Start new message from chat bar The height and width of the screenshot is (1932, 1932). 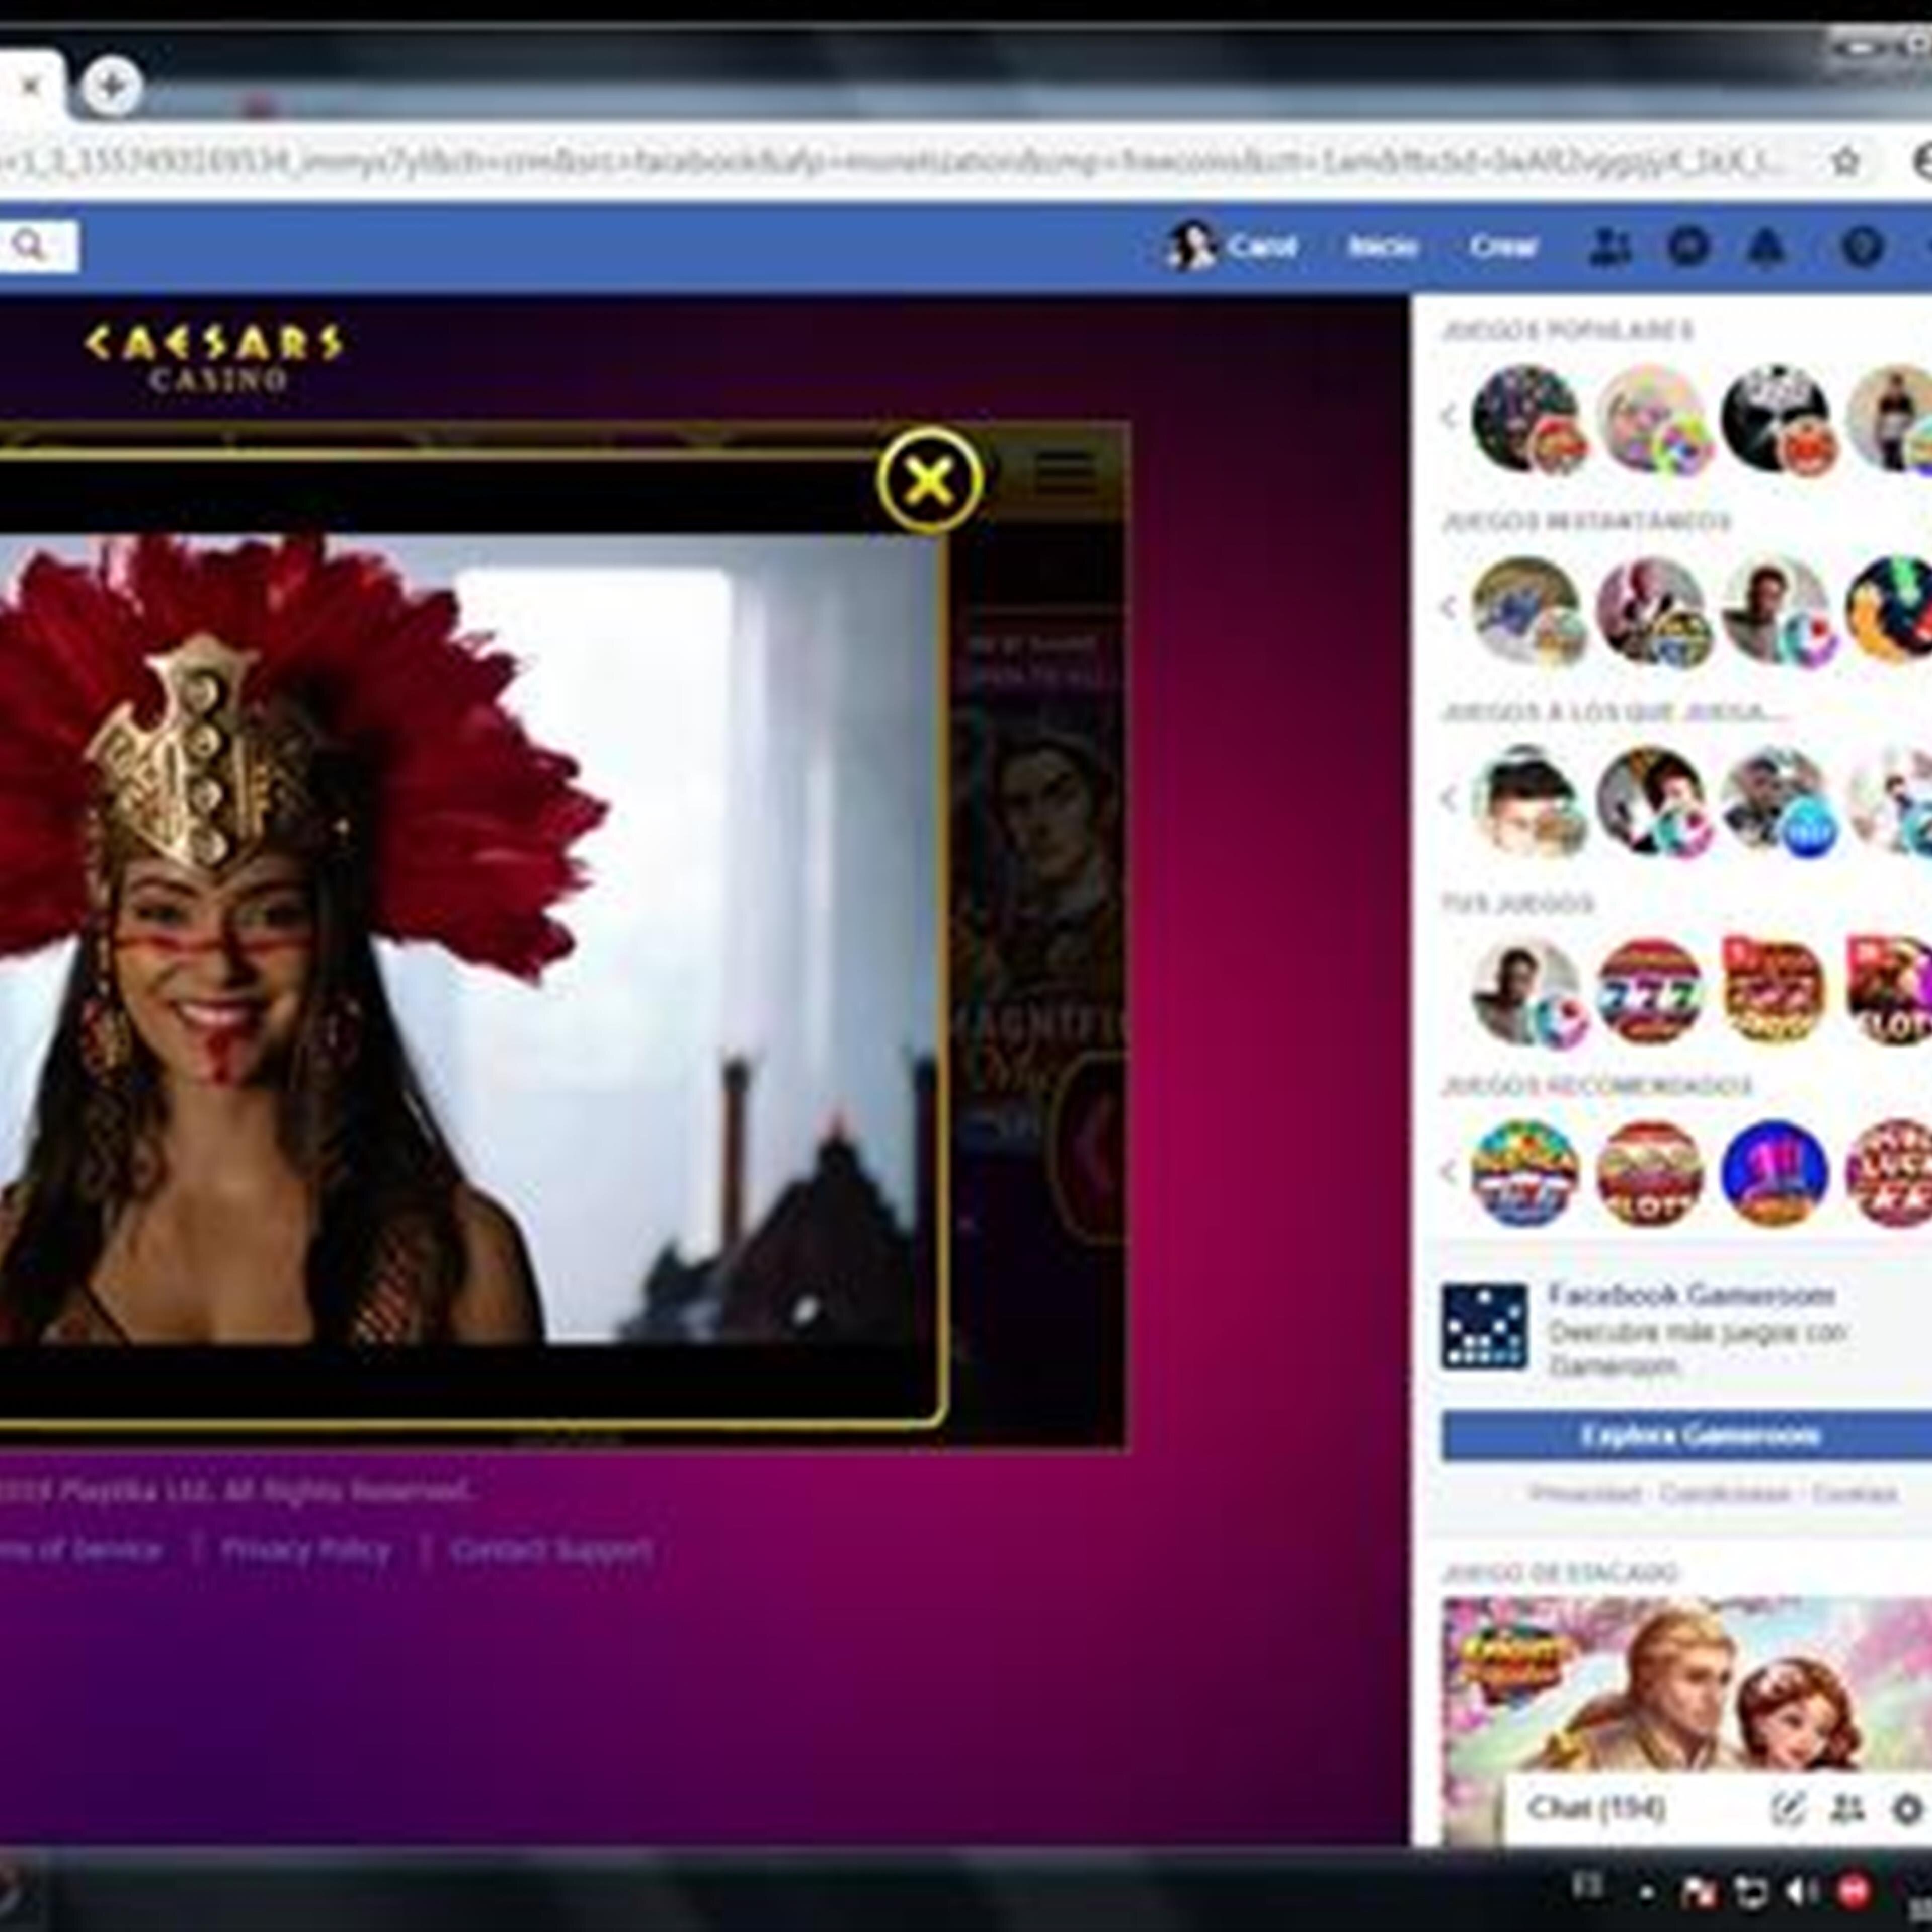(1787, 1808)
